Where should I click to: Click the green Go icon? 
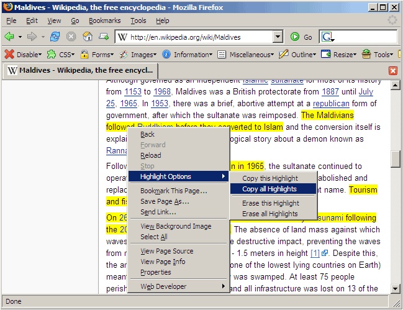point(295,37)
